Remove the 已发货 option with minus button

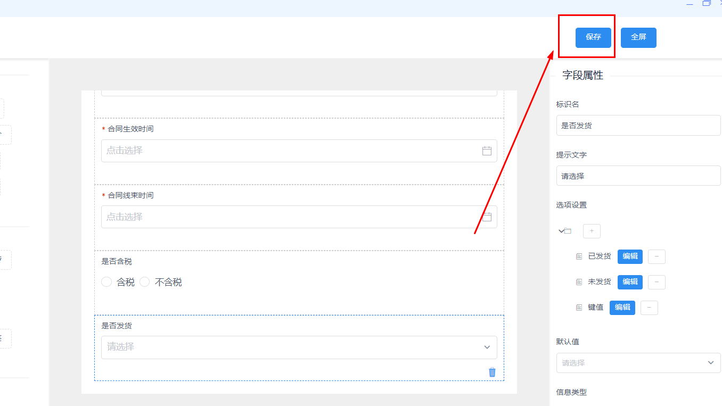[x=657, y=256]
